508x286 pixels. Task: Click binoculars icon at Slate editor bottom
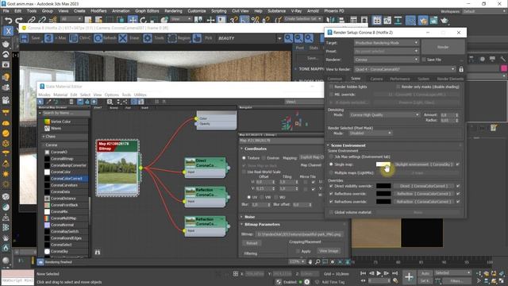pos(98,252)
